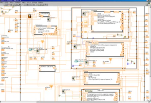Select the red loop stop terminal in Combustor loop

[x=125, y=37]
